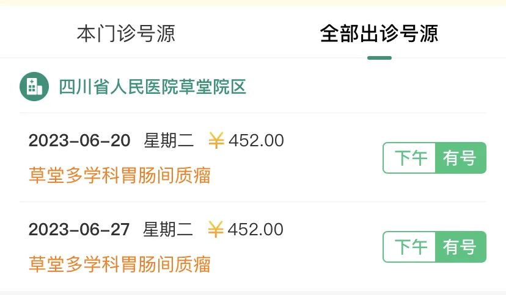Switch to 本门诊号源 tab
This screenshot has height=295, width=506.
point(126,34)
